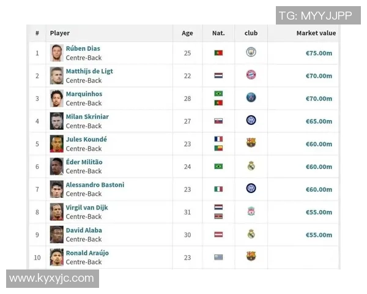Click the Liverpool club crest
This screenshot has width=367, height=294.
pyautogui.click(x=251, y=211)
